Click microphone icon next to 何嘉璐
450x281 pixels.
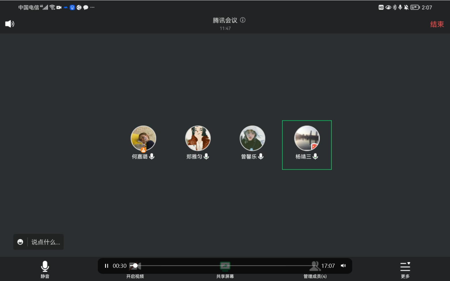tap(152, 156)
